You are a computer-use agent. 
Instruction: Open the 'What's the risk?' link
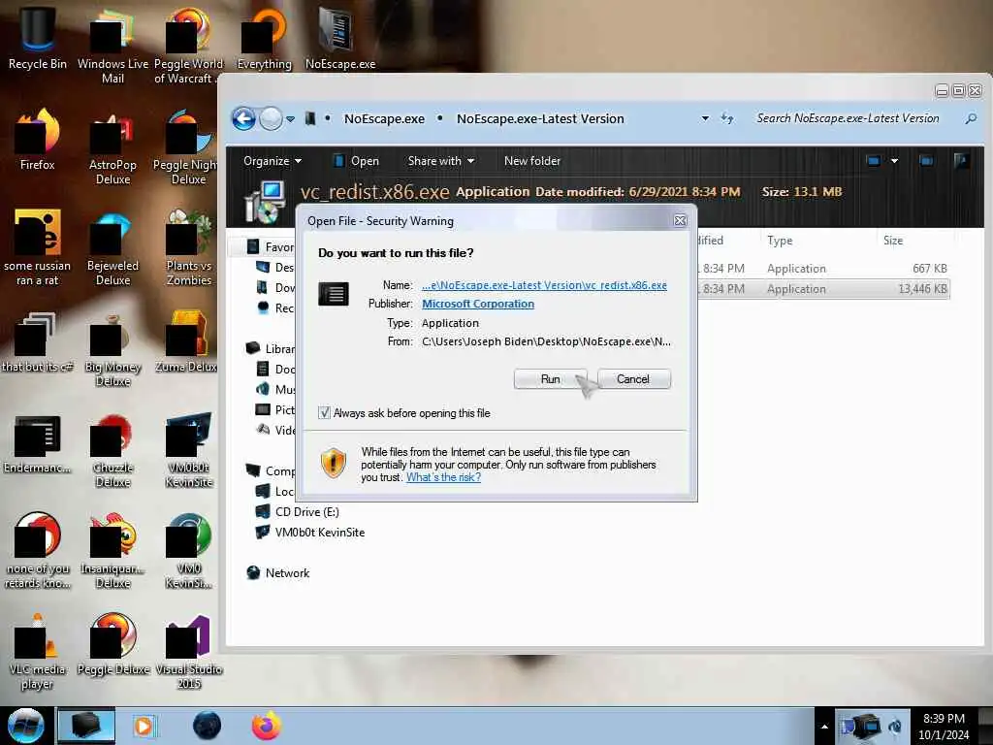443,477
